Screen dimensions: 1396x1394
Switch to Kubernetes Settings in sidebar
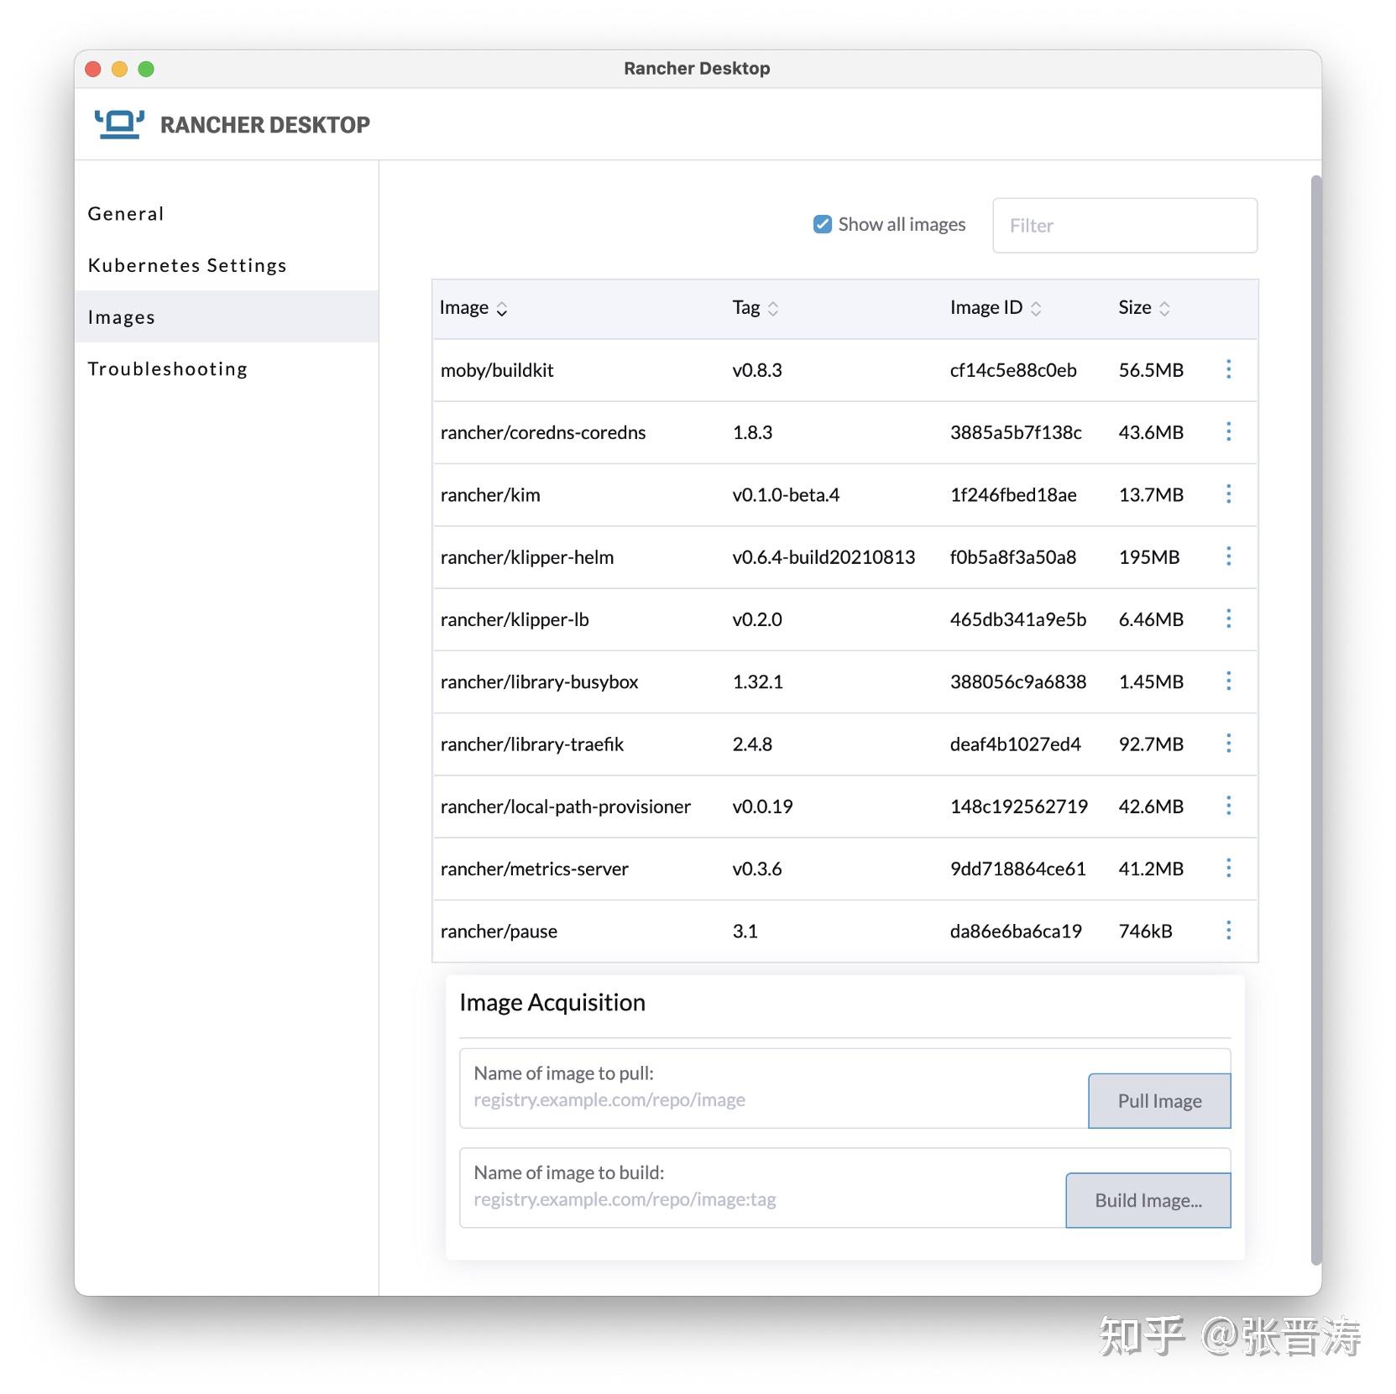point(187,264)
